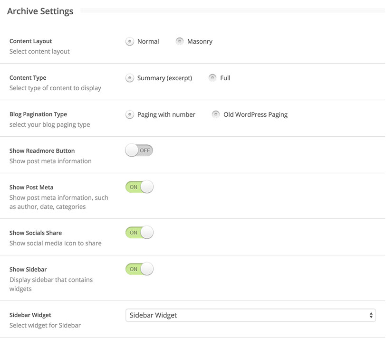Select Paging with number pagination

tap(129, 114)
